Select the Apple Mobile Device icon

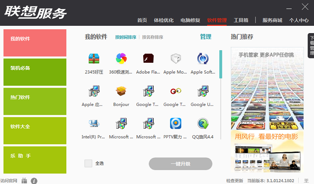pos(176,58)
